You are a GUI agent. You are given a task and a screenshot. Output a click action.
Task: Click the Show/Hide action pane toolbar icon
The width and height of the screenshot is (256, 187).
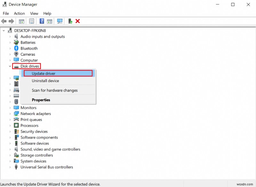click(x=50, y=21)
